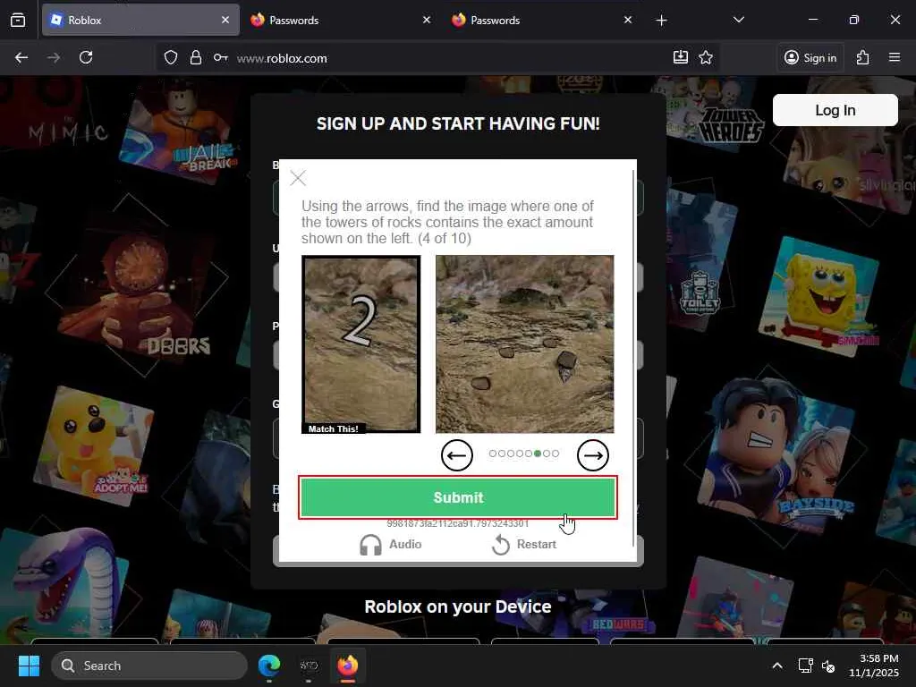Image resolution: width=916 pixels, height=687 pixels.
Task: Select the last image indicator dot
Action: coord(556,454)
